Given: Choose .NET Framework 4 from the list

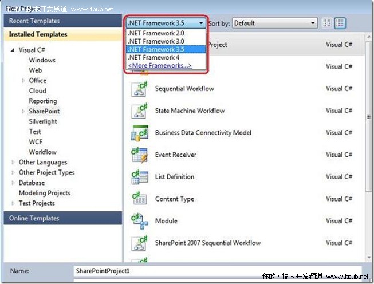Looking at the screenshot, I should (x=166, y=57).
